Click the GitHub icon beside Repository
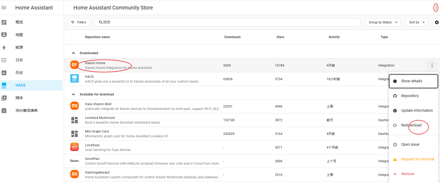The width and height of the screenshot is (440, 183). (x=395, y=96)
